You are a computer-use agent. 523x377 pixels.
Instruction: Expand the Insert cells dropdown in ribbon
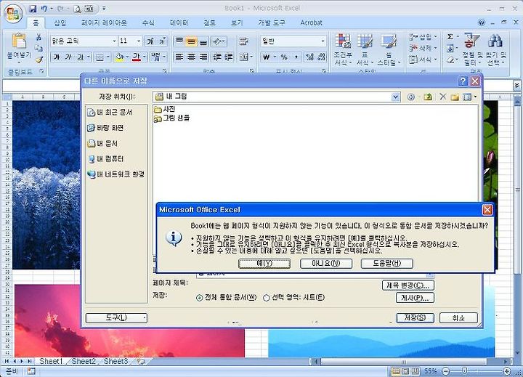tap(436, 37)
